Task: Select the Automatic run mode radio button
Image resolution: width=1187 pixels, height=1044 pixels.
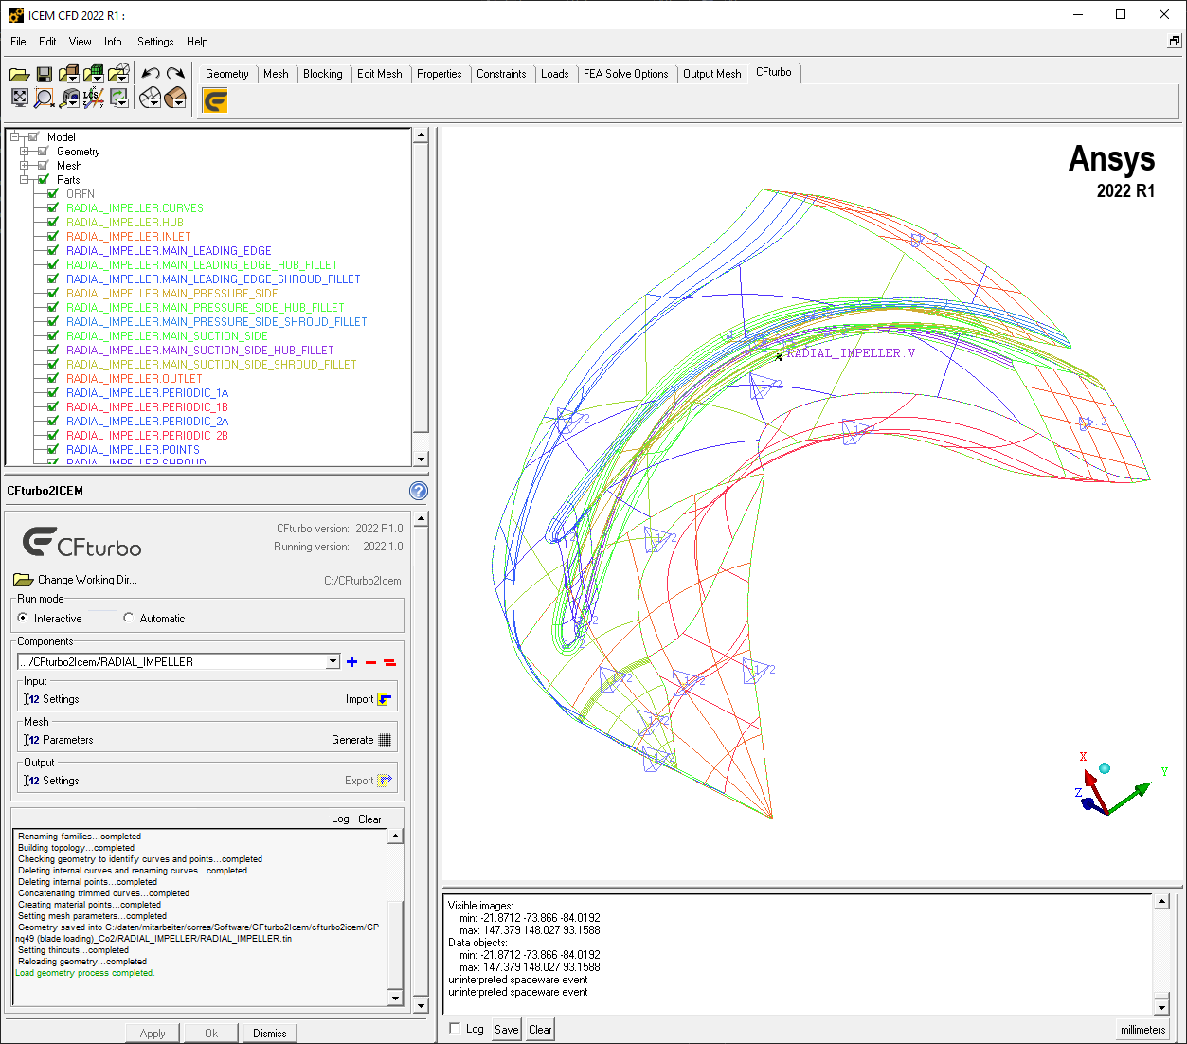Action: pos(129,618)
